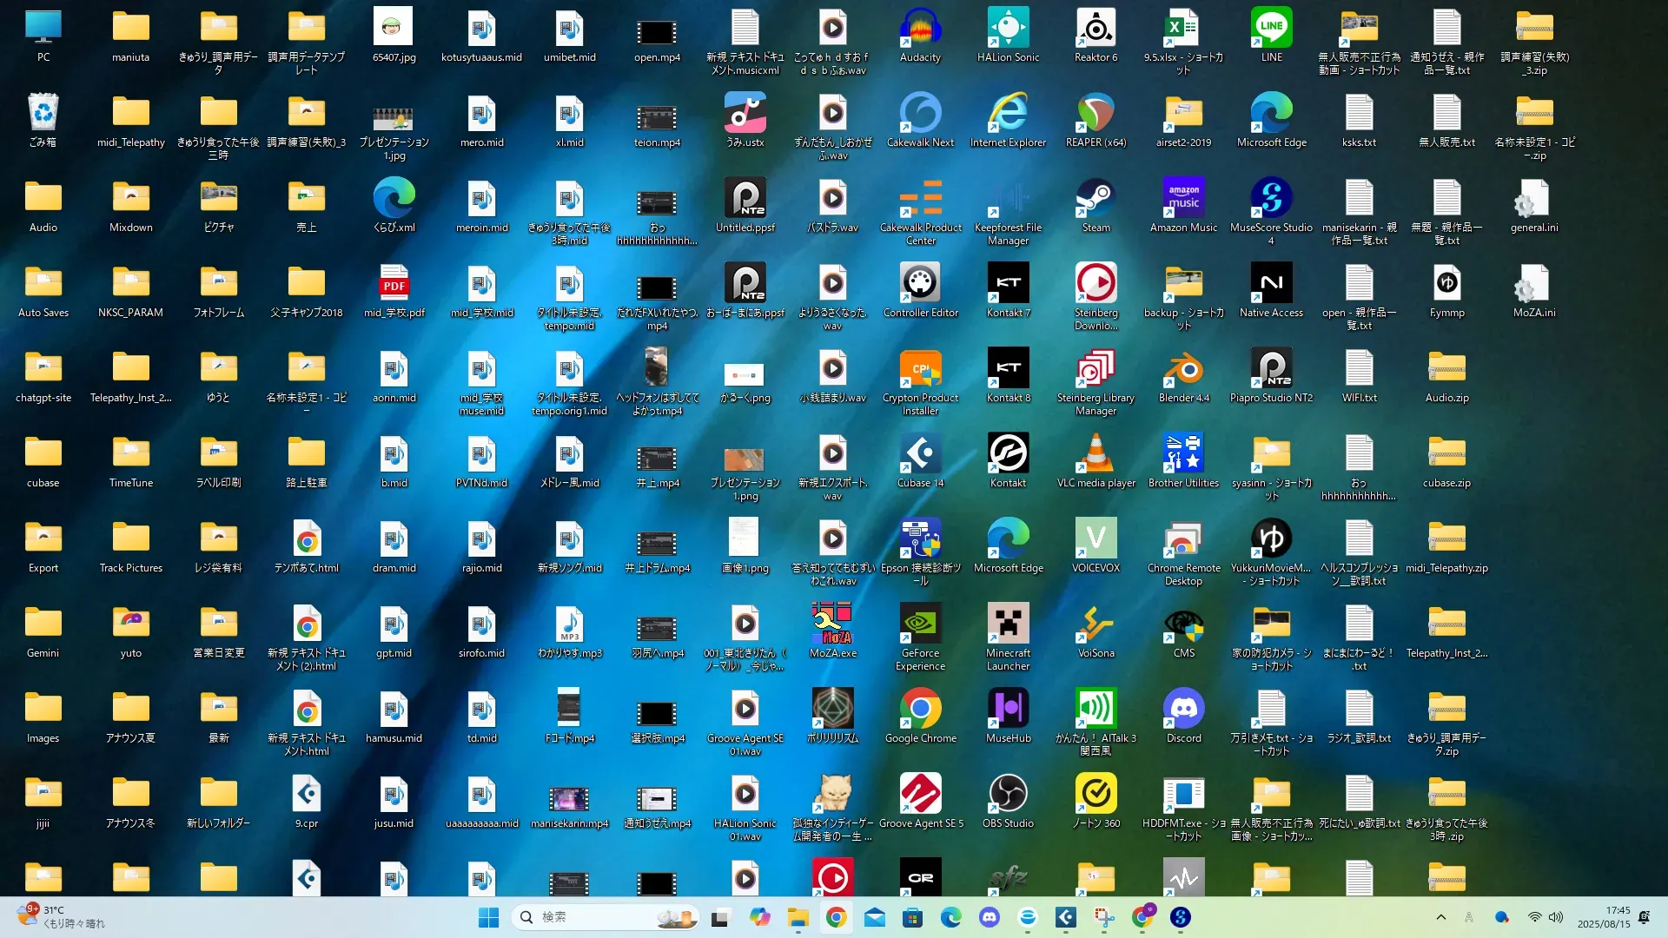Open the Audacity desktop shortcut
The width and height of the screenshot is (1668, 938).
click(x=920, y=30)
